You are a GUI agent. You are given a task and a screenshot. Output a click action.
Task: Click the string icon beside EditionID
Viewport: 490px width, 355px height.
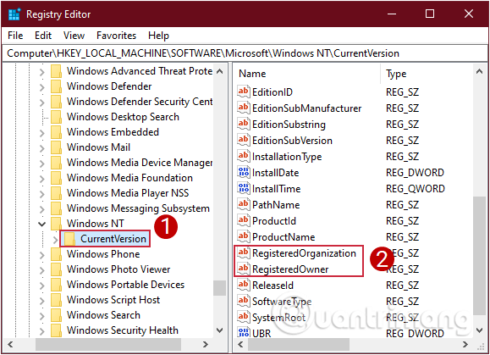click(x=244, y=92)
